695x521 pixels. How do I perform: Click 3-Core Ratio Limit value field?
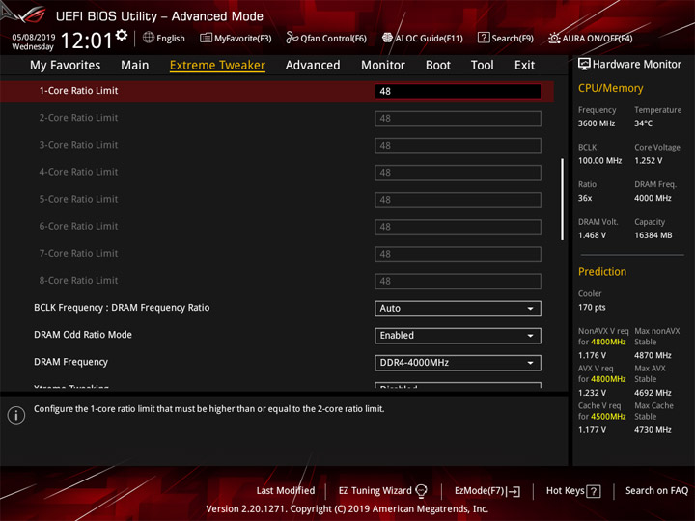click(x=458, y=146)
